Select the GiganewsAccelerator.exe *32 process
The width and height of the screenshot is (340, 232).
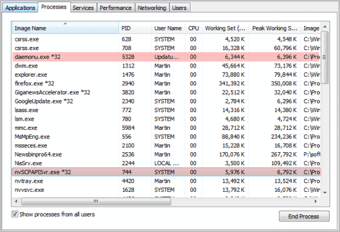point(166,92)
